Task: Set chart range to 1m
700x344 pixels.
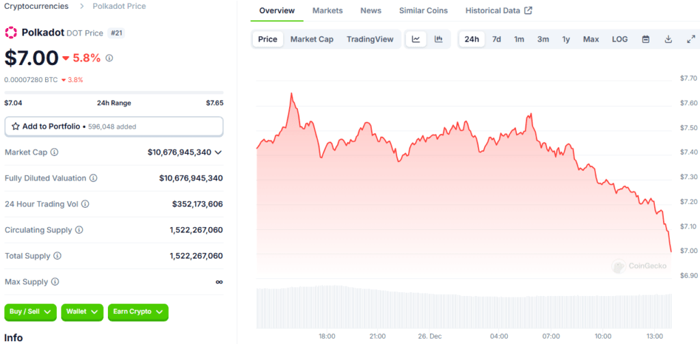Action: click(x=519, y=39)
